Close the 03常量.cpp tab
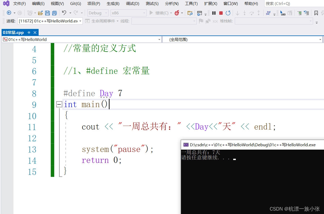This screenshot has height=214, width=324. click(35, 32)
